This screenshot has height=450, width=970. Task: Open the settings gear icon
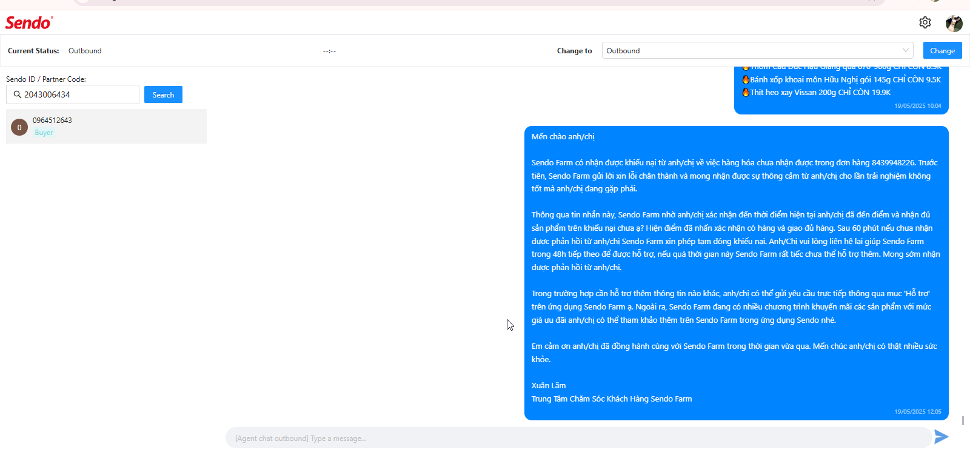(x=925, y=22)
